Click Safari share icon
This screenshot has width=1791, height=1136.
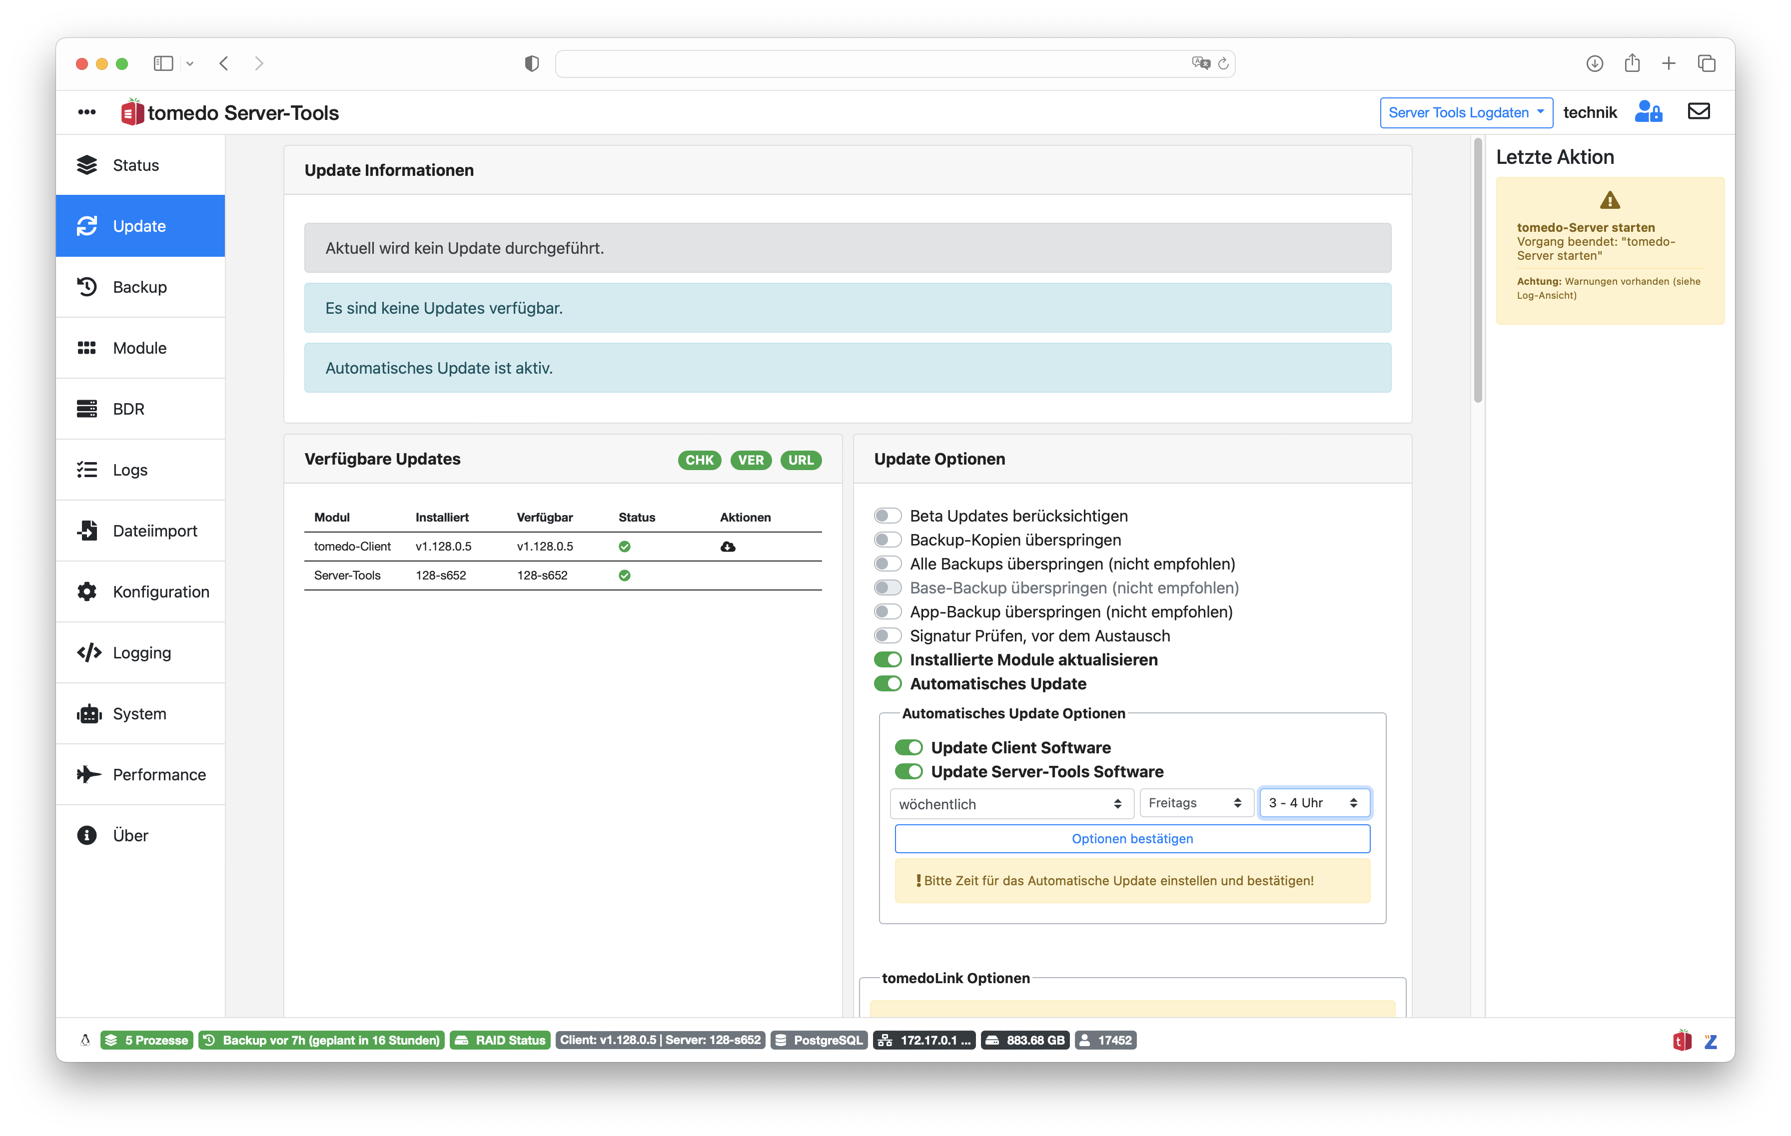pyautogui.click(x=1632, y=63)
